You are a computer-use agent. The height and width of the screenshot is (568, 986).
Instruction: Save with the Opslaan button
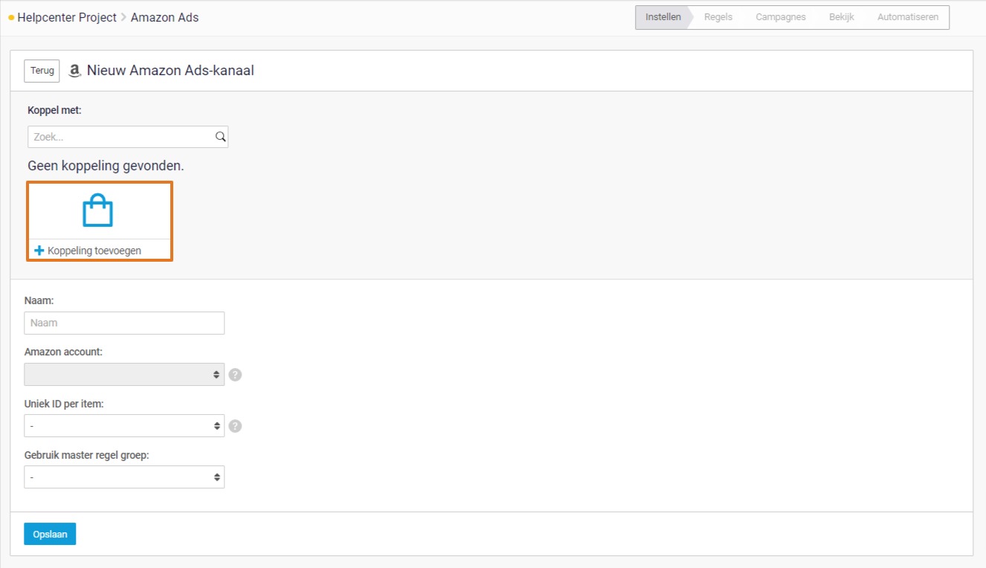tap(50, 534)
